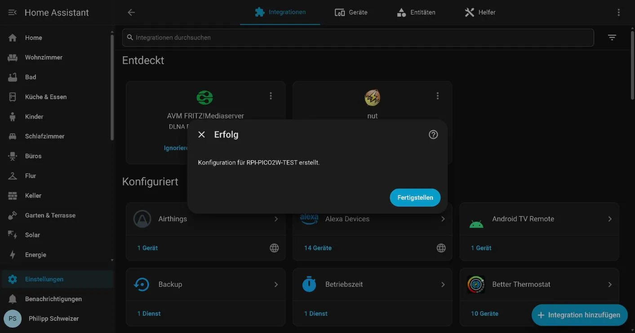Expand the Android TV Remote chevron
This screenshot has height=333, width=635.
pyautogui.click(x=610, y=219)
